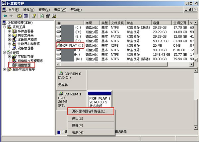The height and width of the screenshot is (142, 199).
Task: Click the Help question-mark toolbar icon
Action: click(x=33, y=16)
